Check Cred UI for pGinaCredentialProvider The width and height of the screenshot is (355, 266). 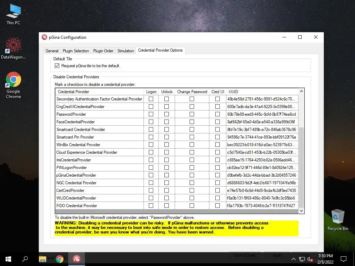click(218, 175)
